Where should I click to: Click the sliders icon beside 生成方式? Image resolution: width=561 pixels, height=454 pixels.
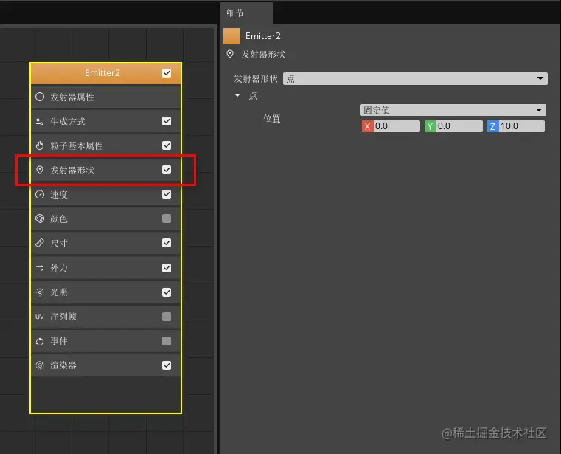coord(40,122)
